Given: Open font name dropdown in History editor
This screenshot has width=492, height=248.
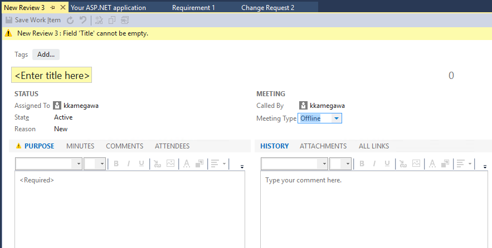Looking at the screenshot, I should [324, 164].
